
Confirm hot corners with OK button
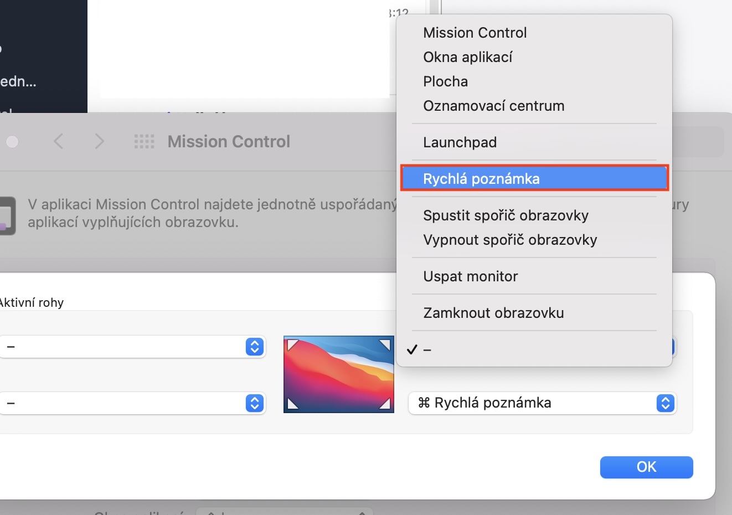click(646, 467)
